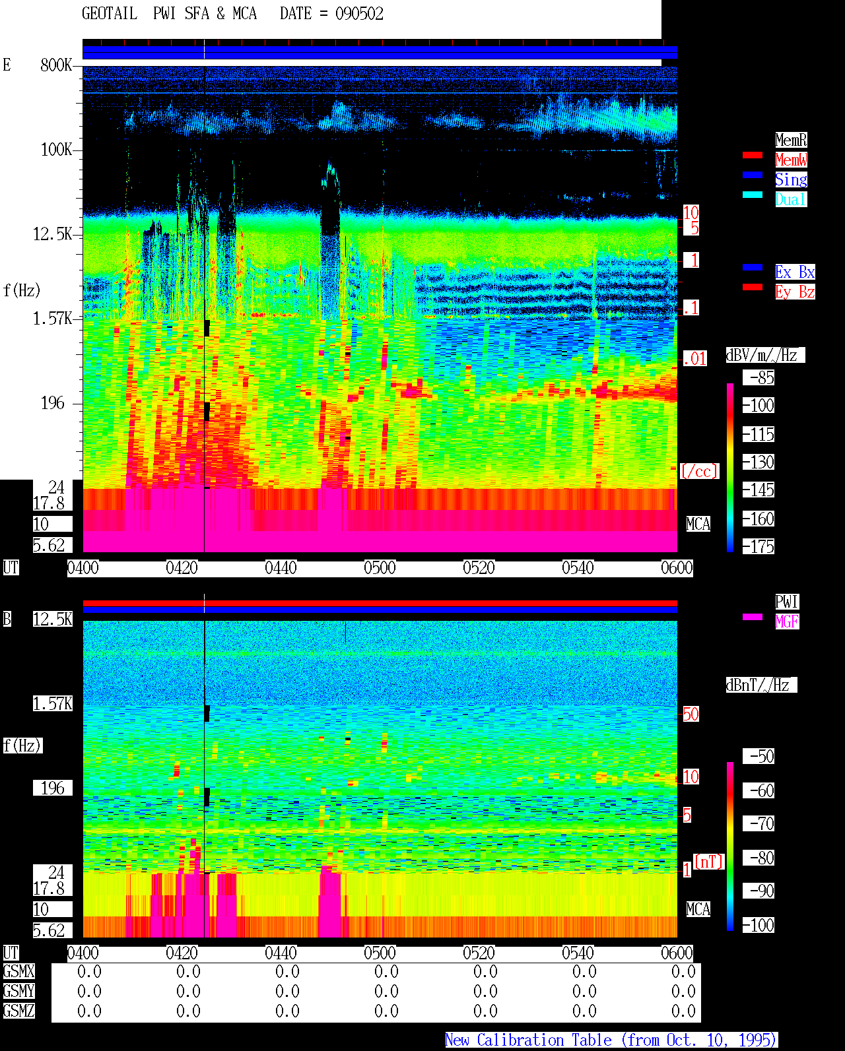Click the 0600 UT tick under E panel
845x1051 pixels.
pos(677,567)
